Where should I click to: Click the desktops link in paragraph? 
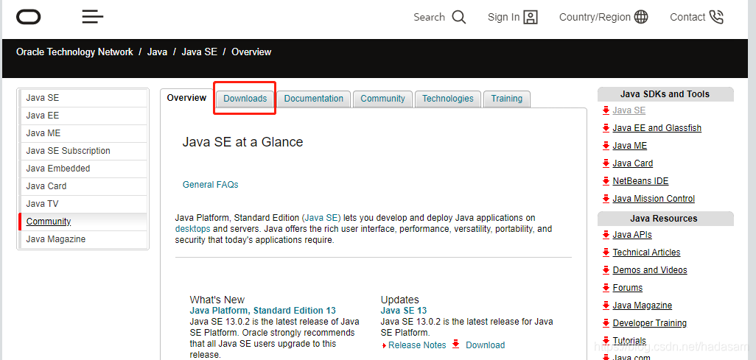coord(193,229)
